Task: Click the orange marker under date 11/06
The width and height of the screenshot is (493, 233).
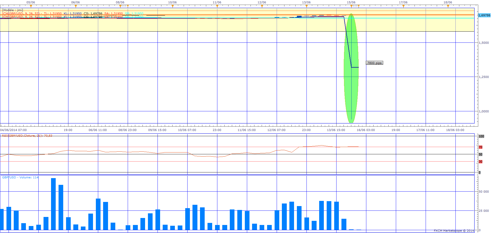Action: (217, 6)
